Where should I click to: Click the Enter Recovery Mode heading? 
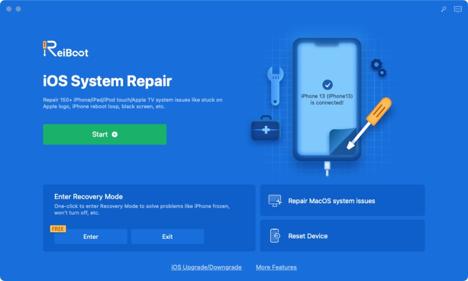click(x=88, y=197)
